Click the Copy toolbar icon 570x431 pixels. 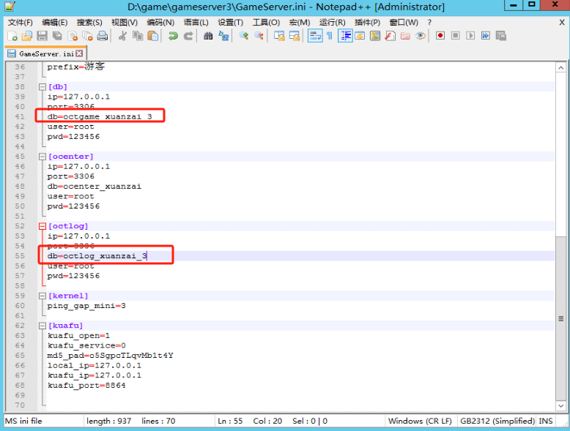[x=138, y=36]
